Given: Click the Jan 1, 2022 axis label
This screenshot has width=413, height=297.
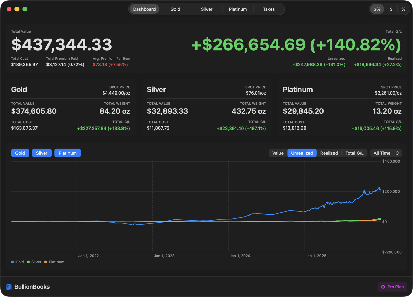Looking at the screenshot, I should pyautogui.click(x=88, y=256).
